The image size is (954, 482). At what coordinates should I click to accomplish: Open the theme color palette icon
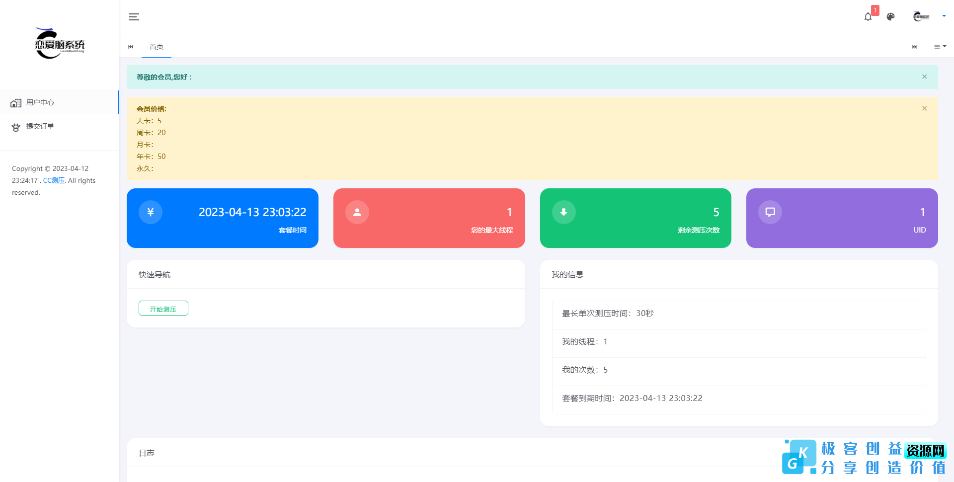[x=890, y=17]
